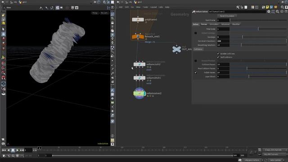
Task: Click the vellumsolver2 node icon
Action: (139, 93)
